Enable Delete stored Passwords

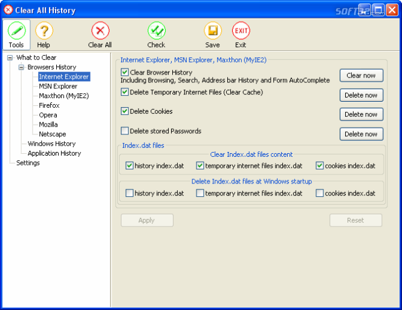(125, 131)
